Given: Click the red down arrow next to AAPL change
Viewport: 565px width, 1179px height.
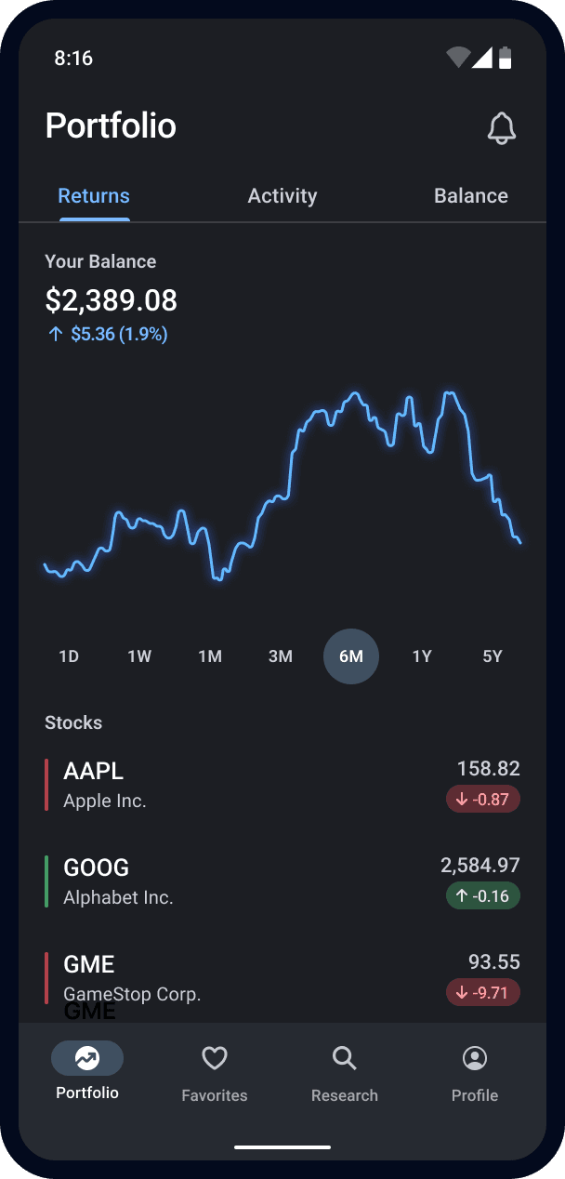Looking at the screenshot, I should pyautogui.click(x=463, y=799).
